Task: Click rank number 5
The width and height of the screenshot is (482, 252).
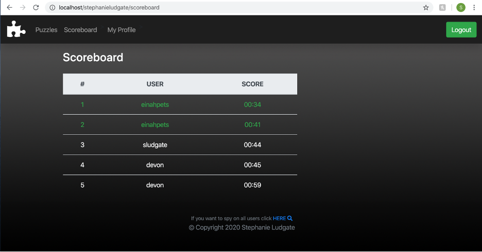Action: point(82,185)
